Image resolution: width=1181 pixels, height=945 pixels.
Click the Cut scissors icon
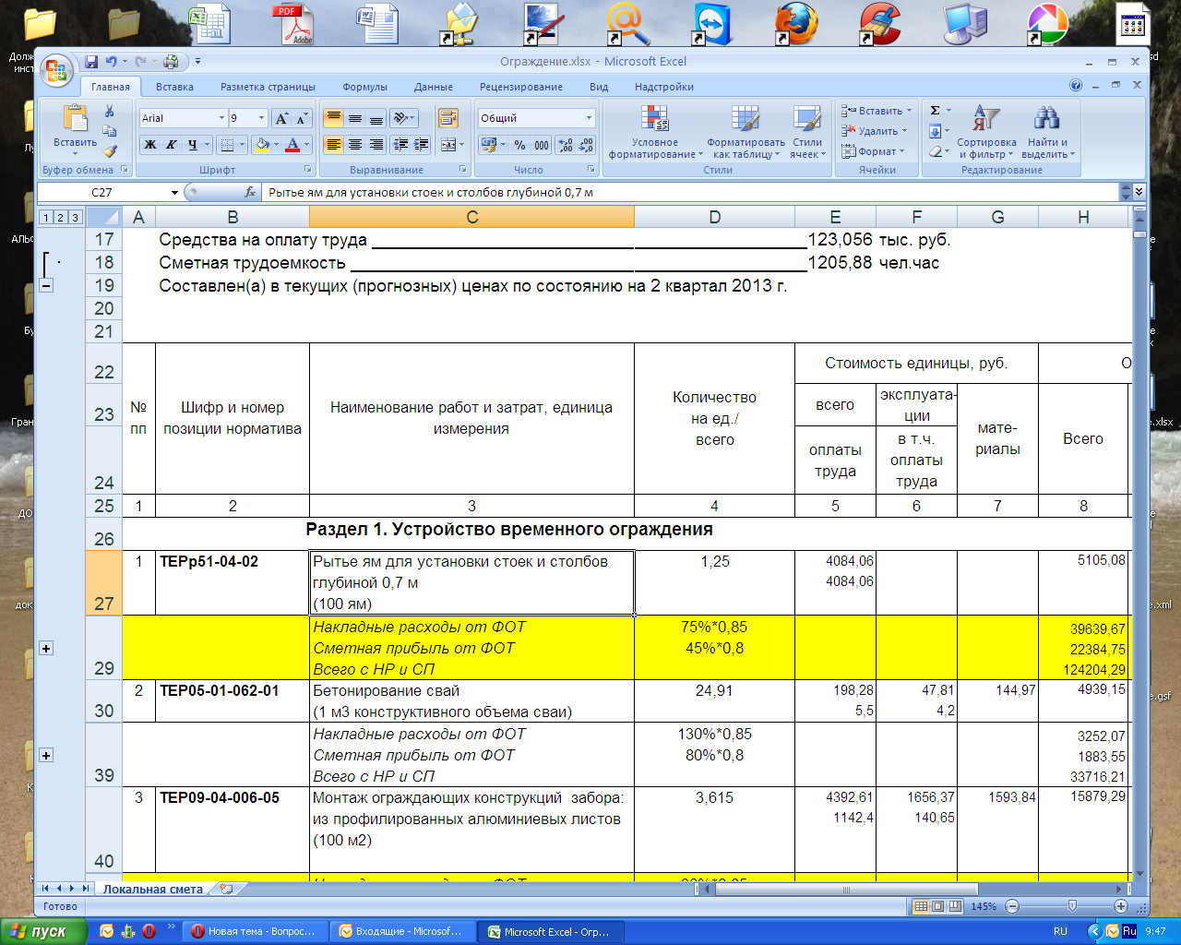[x=109, y=112]
